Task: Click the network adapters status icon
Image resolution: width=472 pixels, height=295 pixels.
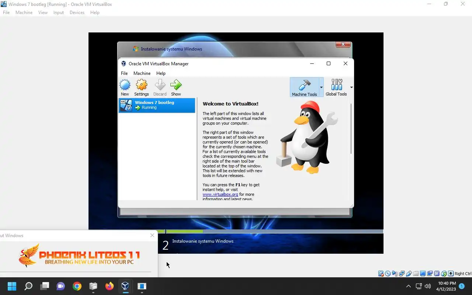Action: (402, 274)
